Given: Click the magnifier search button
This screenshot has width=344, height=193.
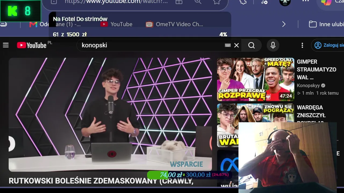Looking at the screenshot, I should point(252,45).
